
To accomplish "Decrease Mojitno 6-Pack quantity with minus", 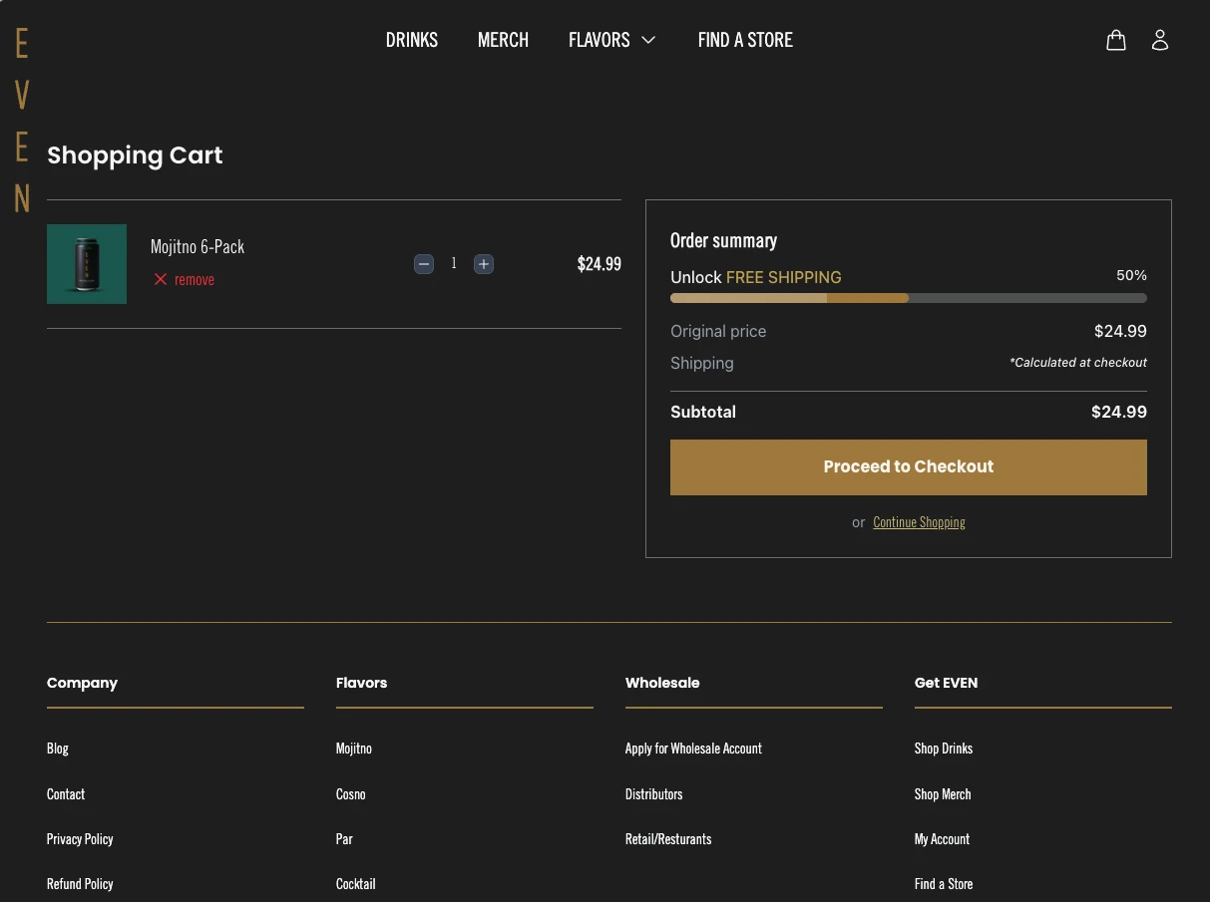I will pyautogui.click(x=424, y=264).
